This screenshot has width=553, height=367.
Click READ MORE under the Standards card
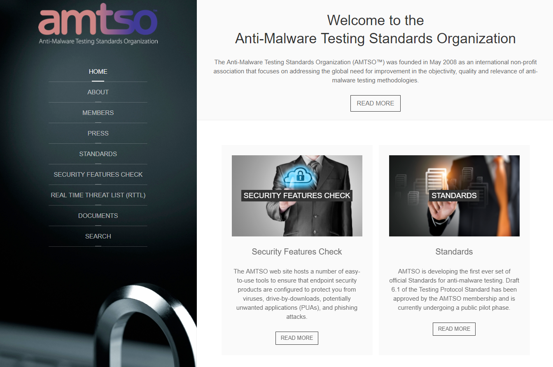[454, 329]
